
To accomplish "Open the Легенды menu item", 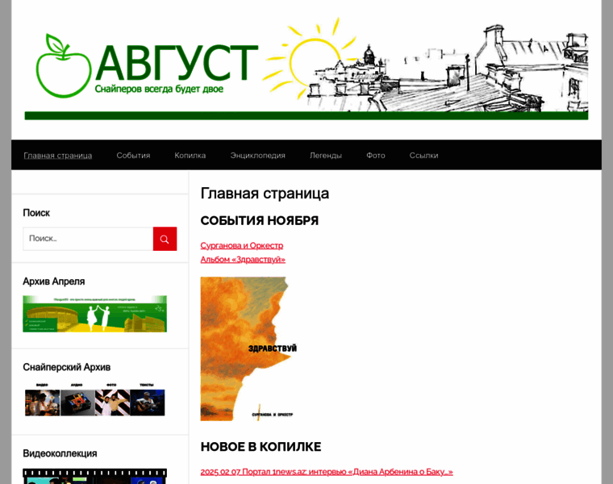I will 326,155.
